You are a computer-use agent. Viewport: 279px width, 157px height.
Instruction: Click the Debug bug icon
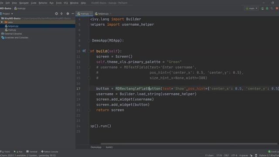(x=267, y=8)
